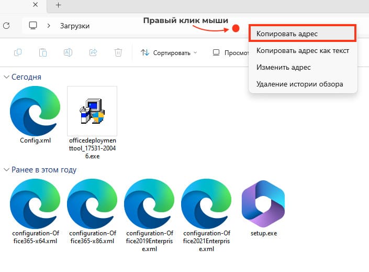The width and height of the screenshot is (369, 272).
Task: Collapse the Ранее в этом году group
Action: coord(7,170)
